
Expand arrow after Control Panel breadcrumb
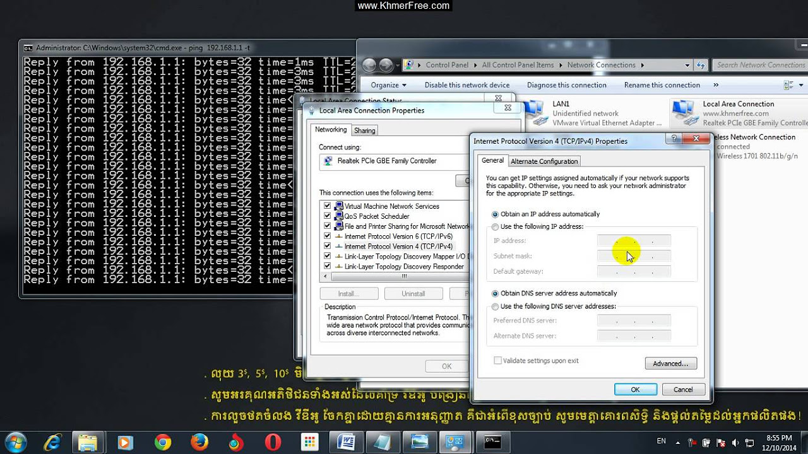475,65
